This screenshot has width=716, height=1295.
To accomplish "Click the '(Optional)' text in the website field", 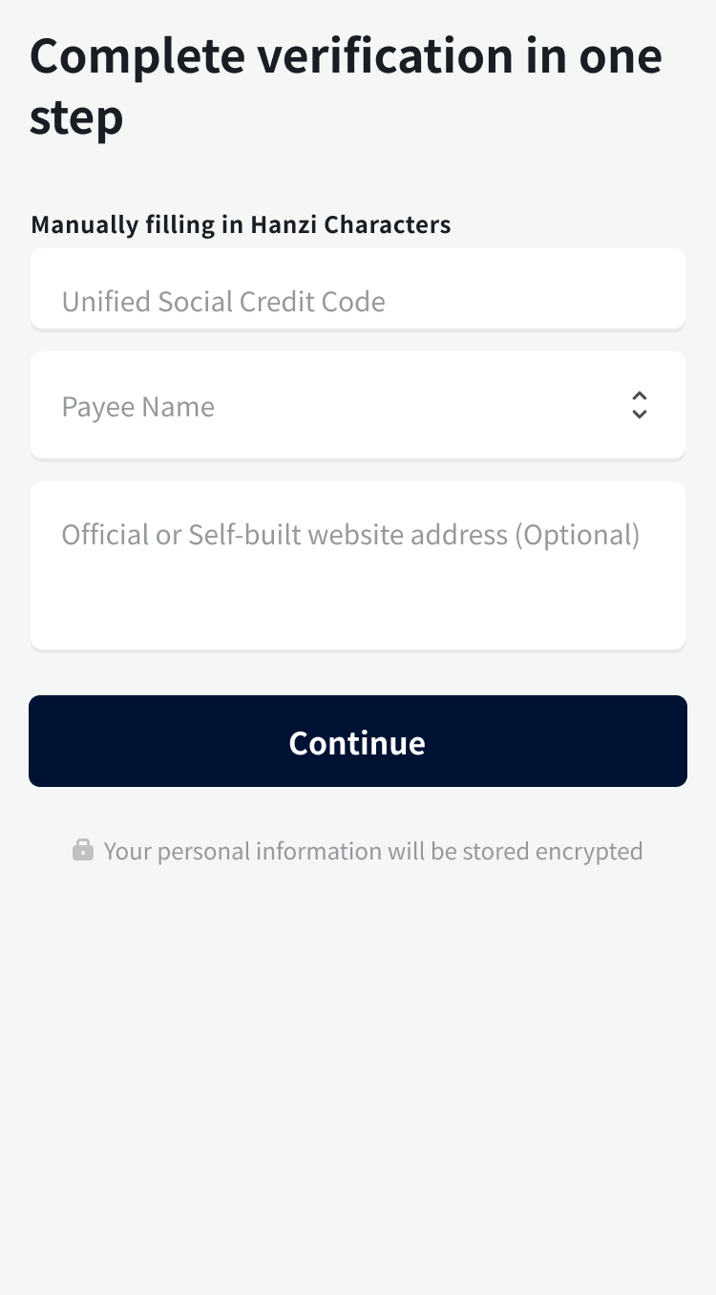I will tap(577, 535).
